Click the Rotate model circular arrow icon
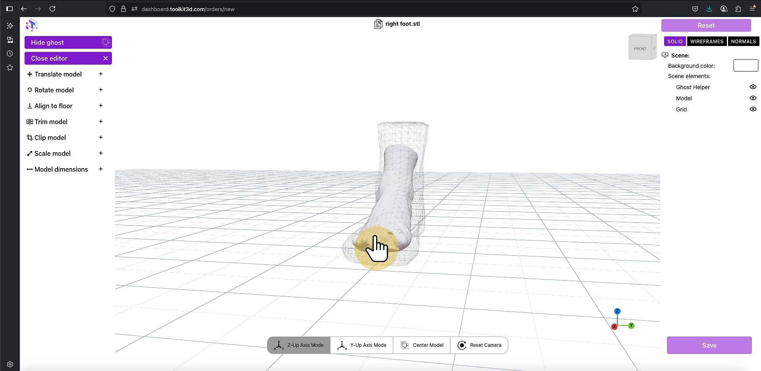 pyautogui.click(x=29, y=90)
